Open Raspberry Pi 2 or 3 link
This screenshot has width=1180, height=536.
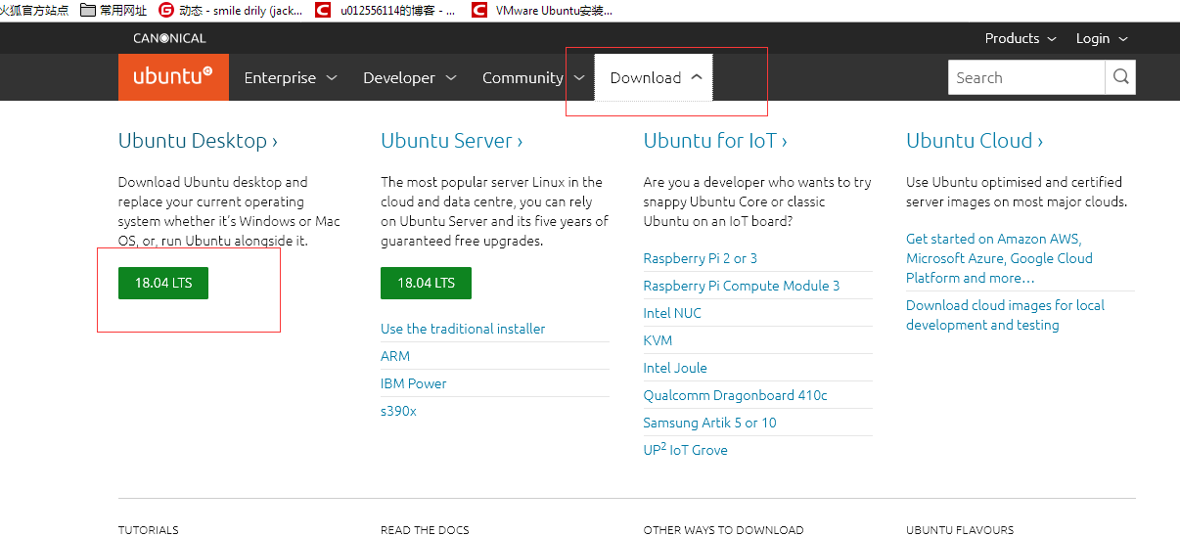700,258
